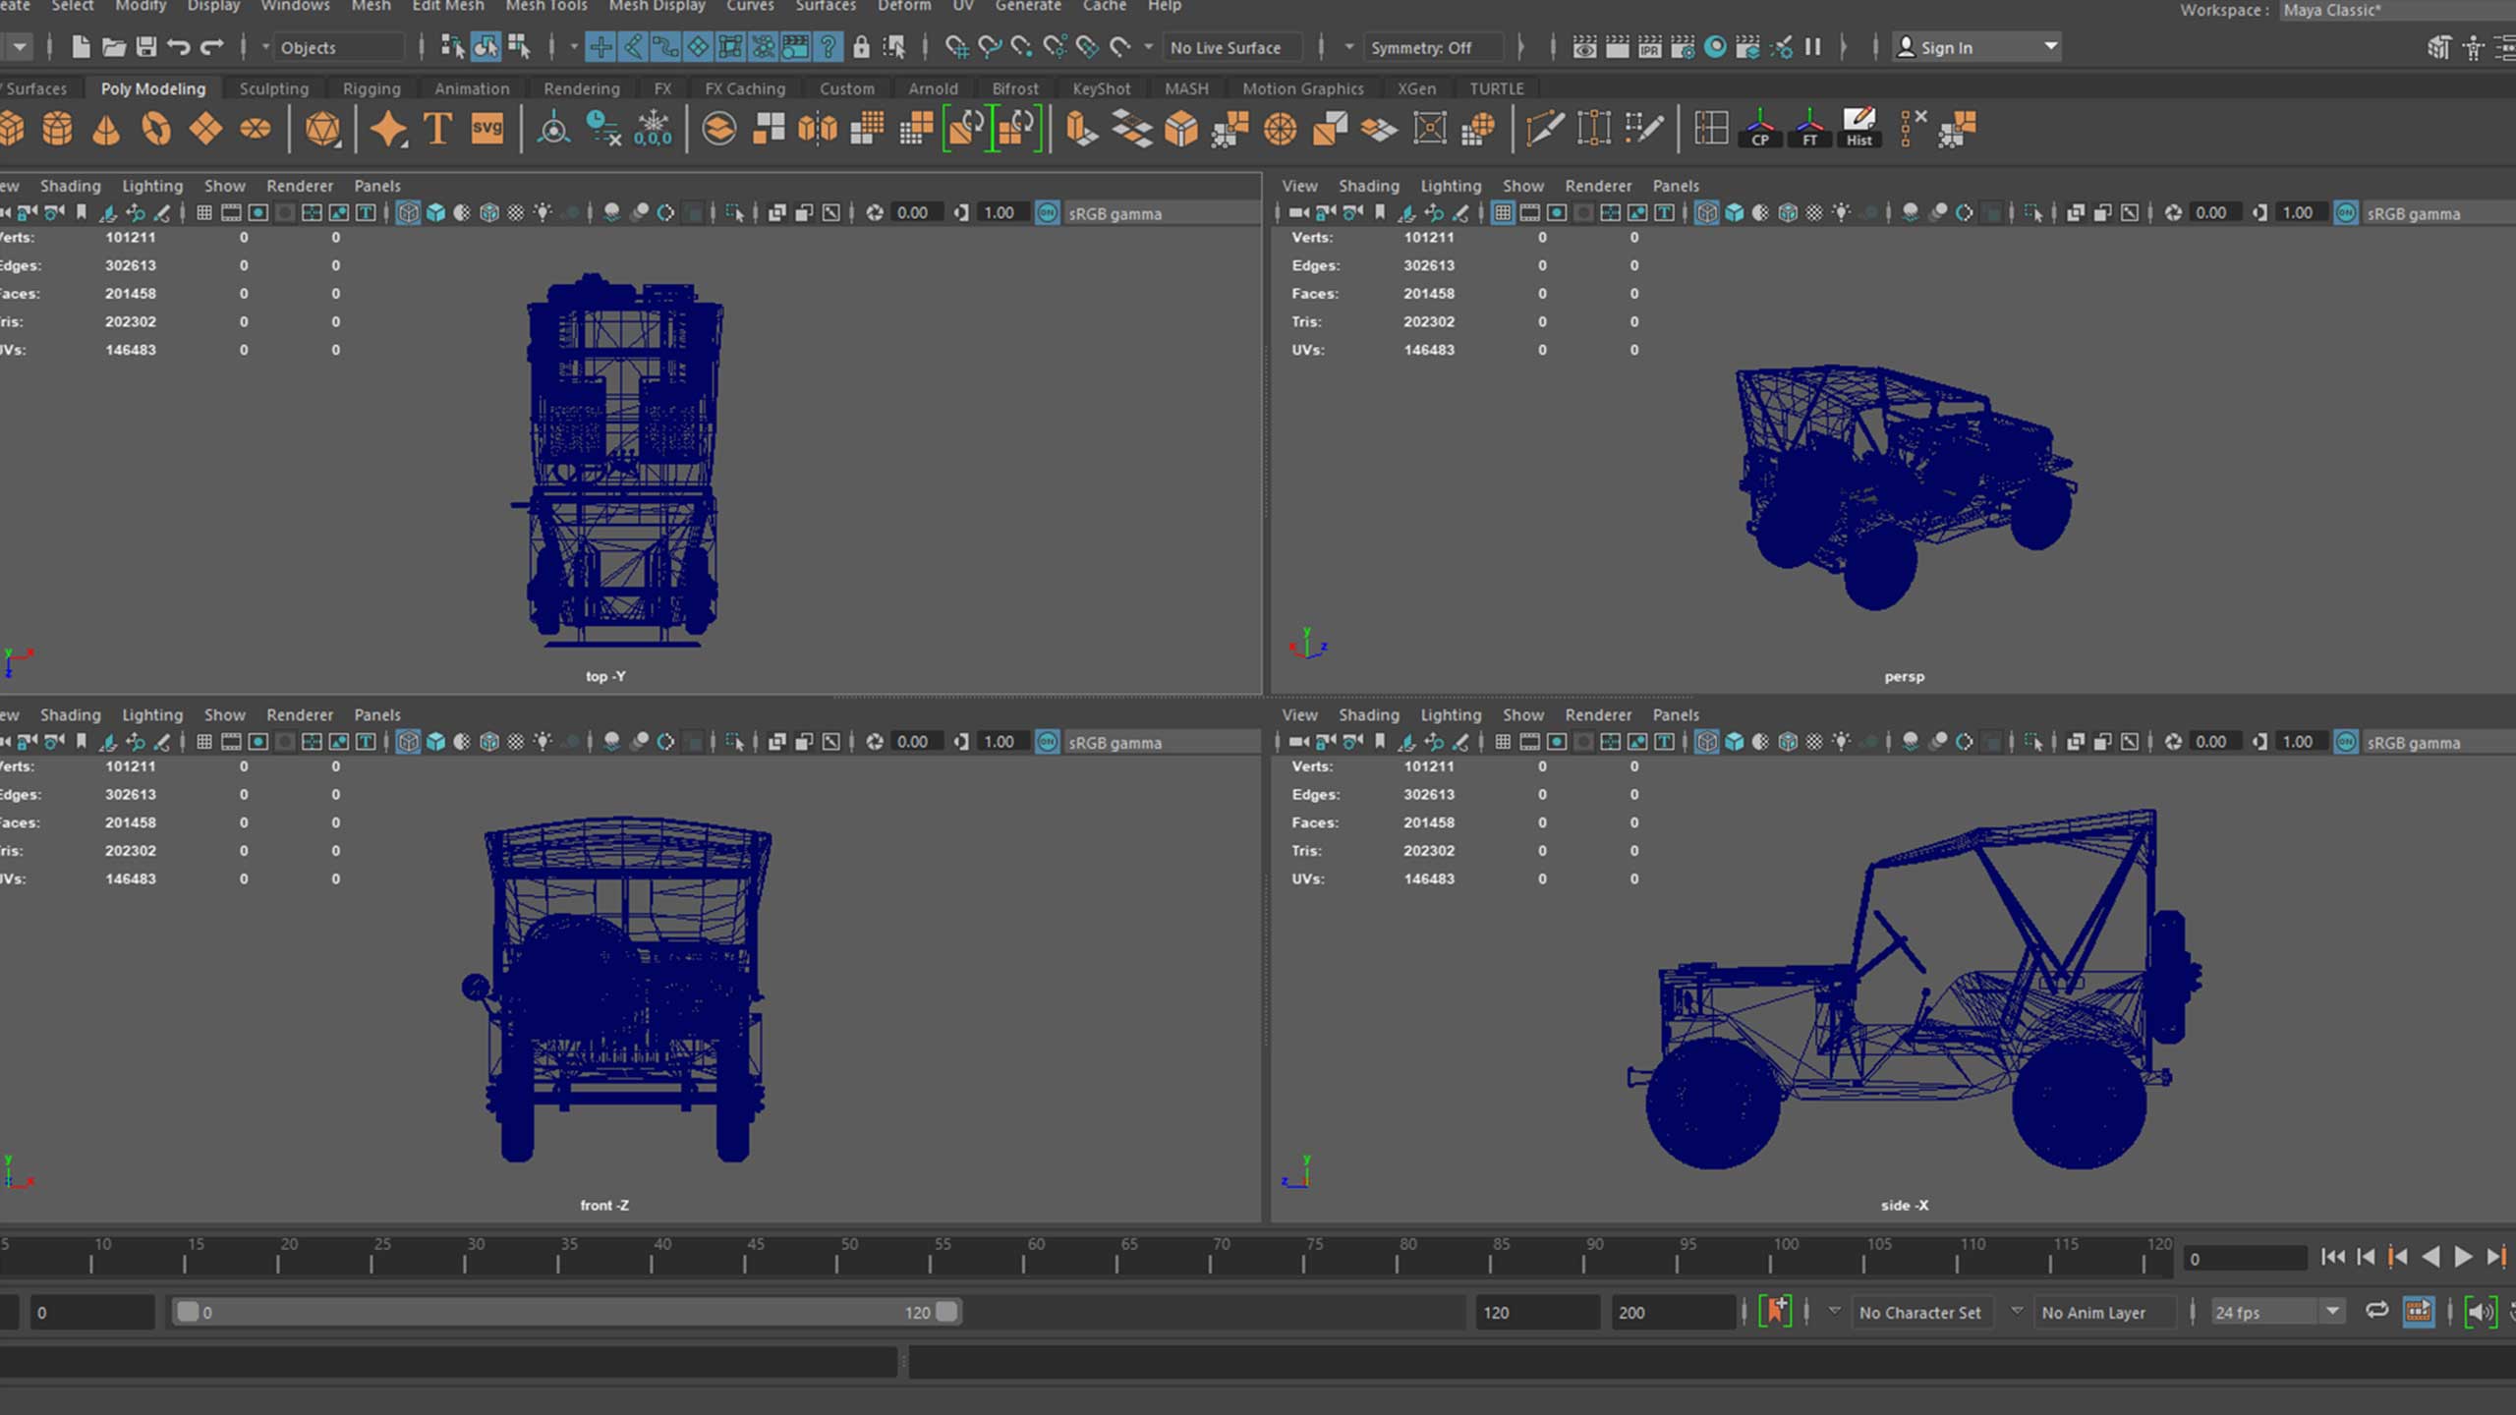
Task: Click the polygon cone shelf icon
Action: [106, 129]
